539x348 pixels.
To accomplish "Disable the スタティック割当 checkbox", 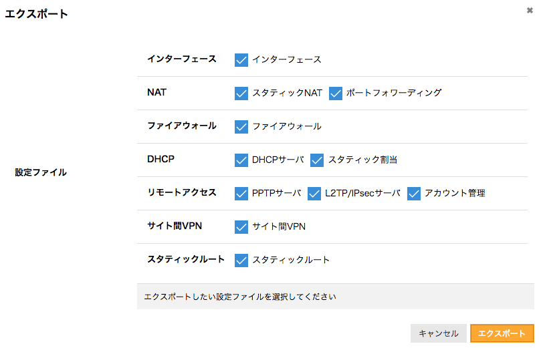I will (317, 160).
